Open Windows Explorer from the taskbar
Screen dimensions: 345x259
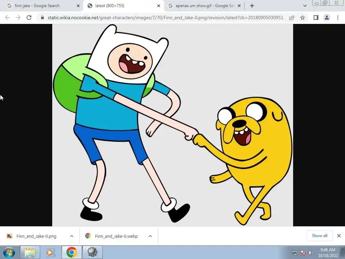[30, 252]
